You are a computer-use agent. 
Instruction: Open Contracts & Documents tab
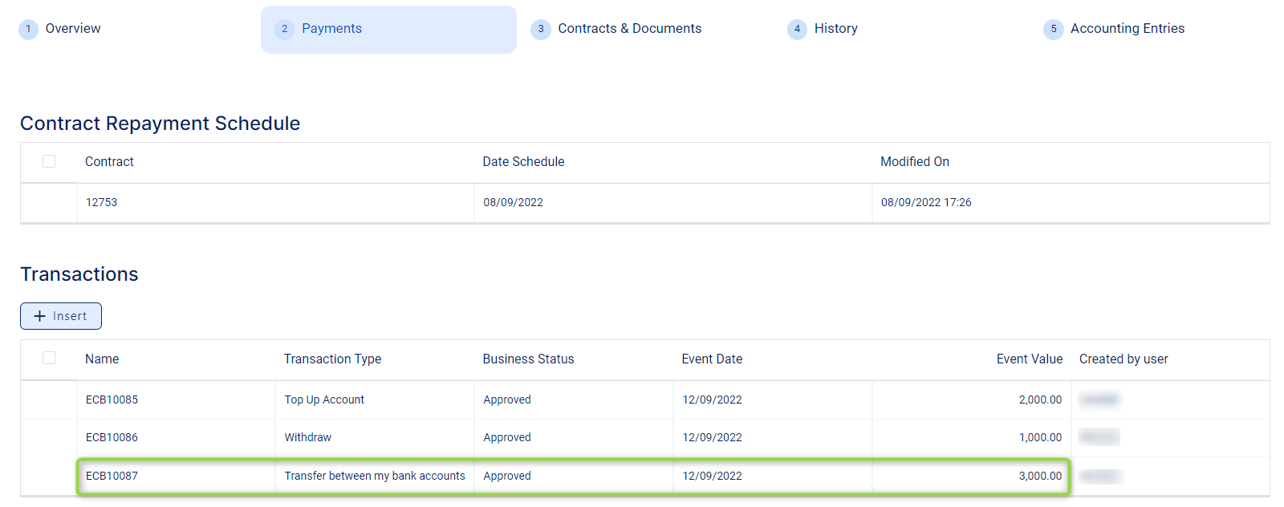629,29
